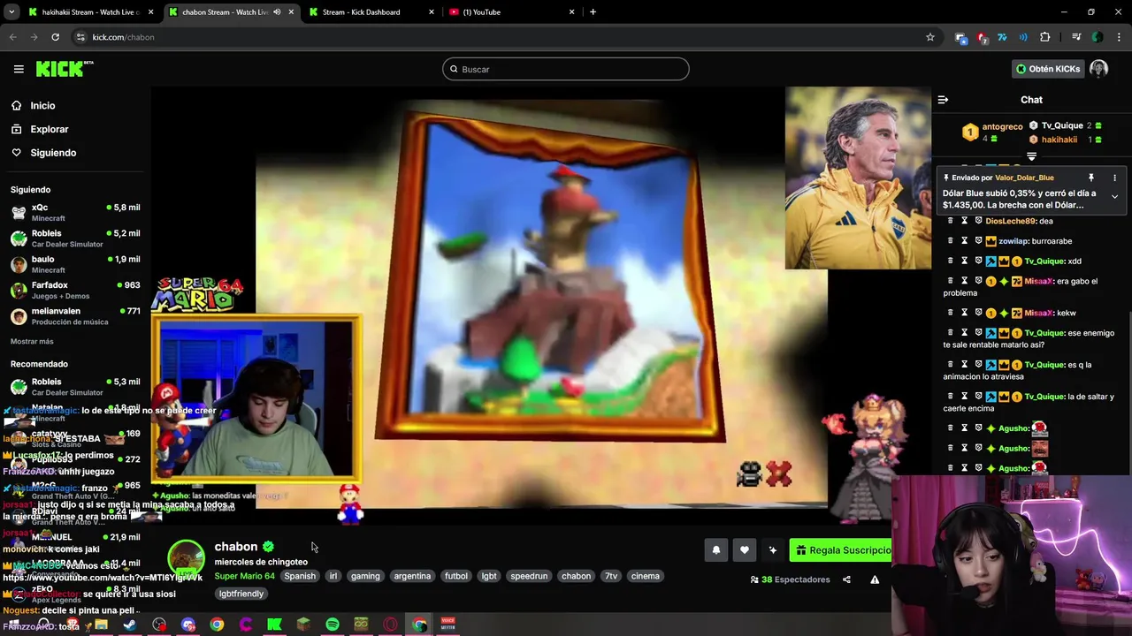Viewport: 1132px width, 636px height.
Task: Open the Super Mario 64 category link
Action: point(244,576)
